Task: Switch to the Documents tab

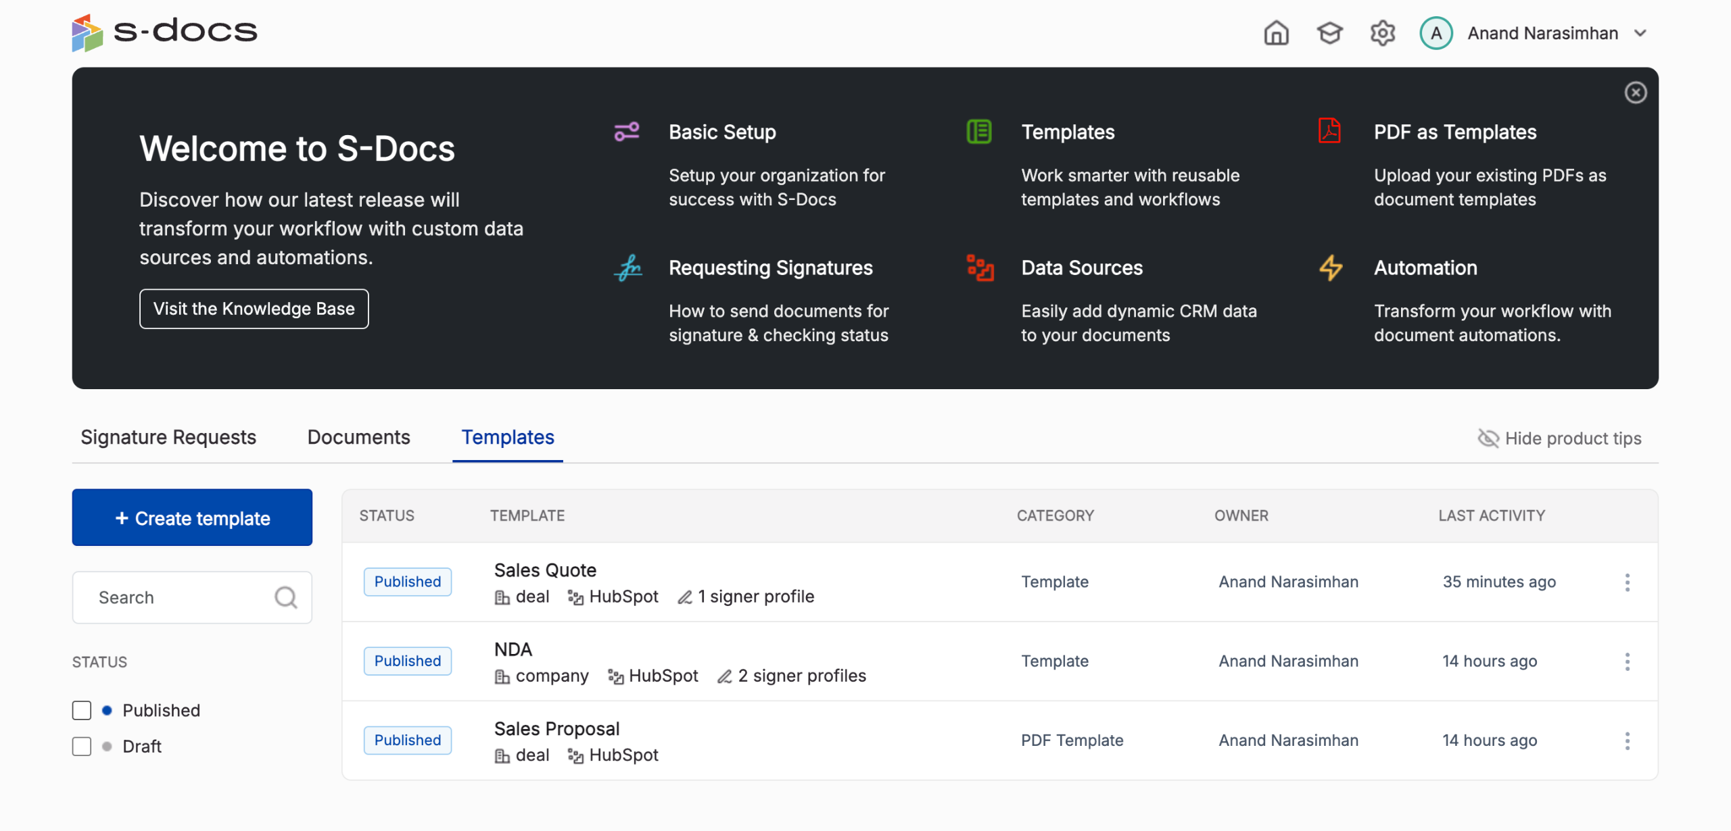Action: click(x=358, y=438)
